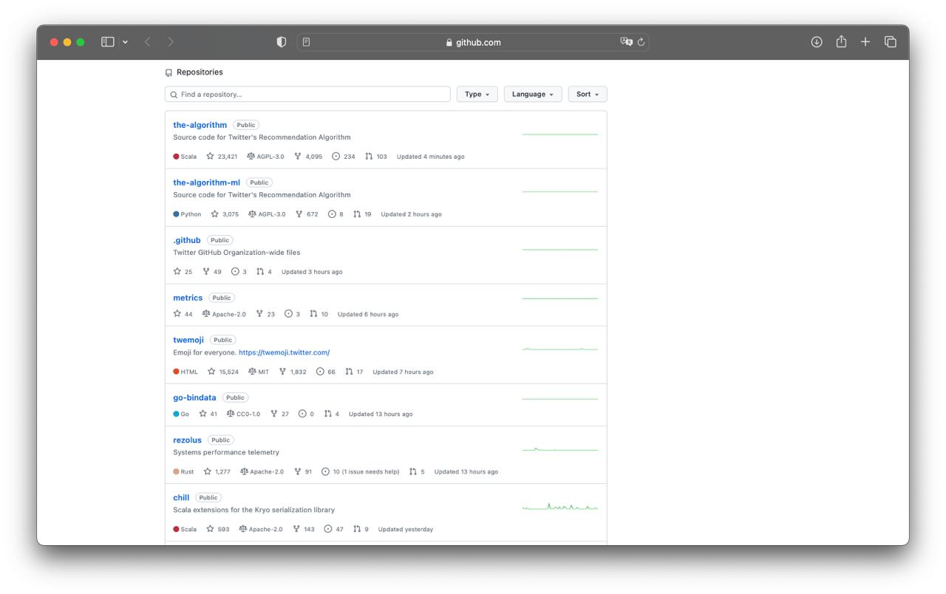Open the .github repository

187,240
